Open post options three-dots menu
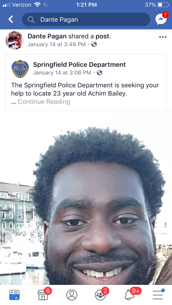 pyautogui.click(x=163, y=37)
